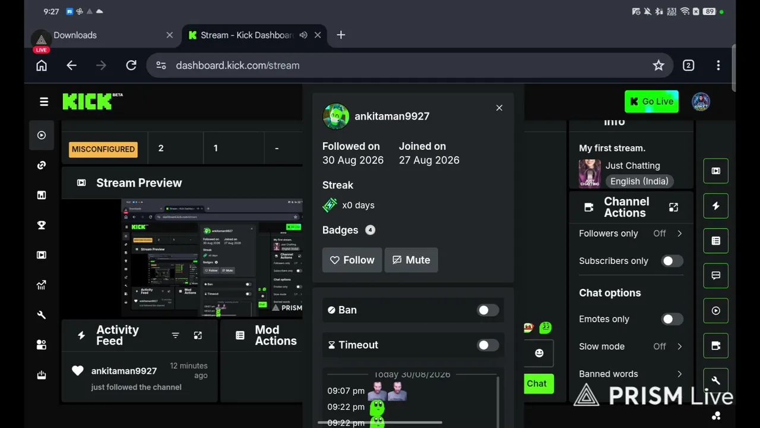Go back to the previous page

pyautogui.click(x=71, y=65)
